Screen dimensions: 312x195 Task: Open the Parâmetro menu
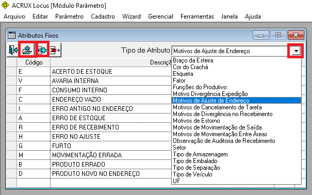(x=69, y=17)
